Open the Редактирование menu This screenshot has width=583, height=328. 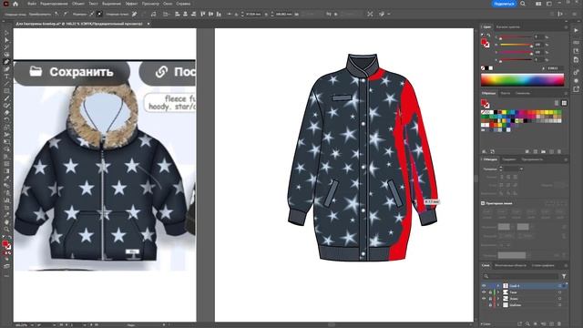[x=54, y=4]
